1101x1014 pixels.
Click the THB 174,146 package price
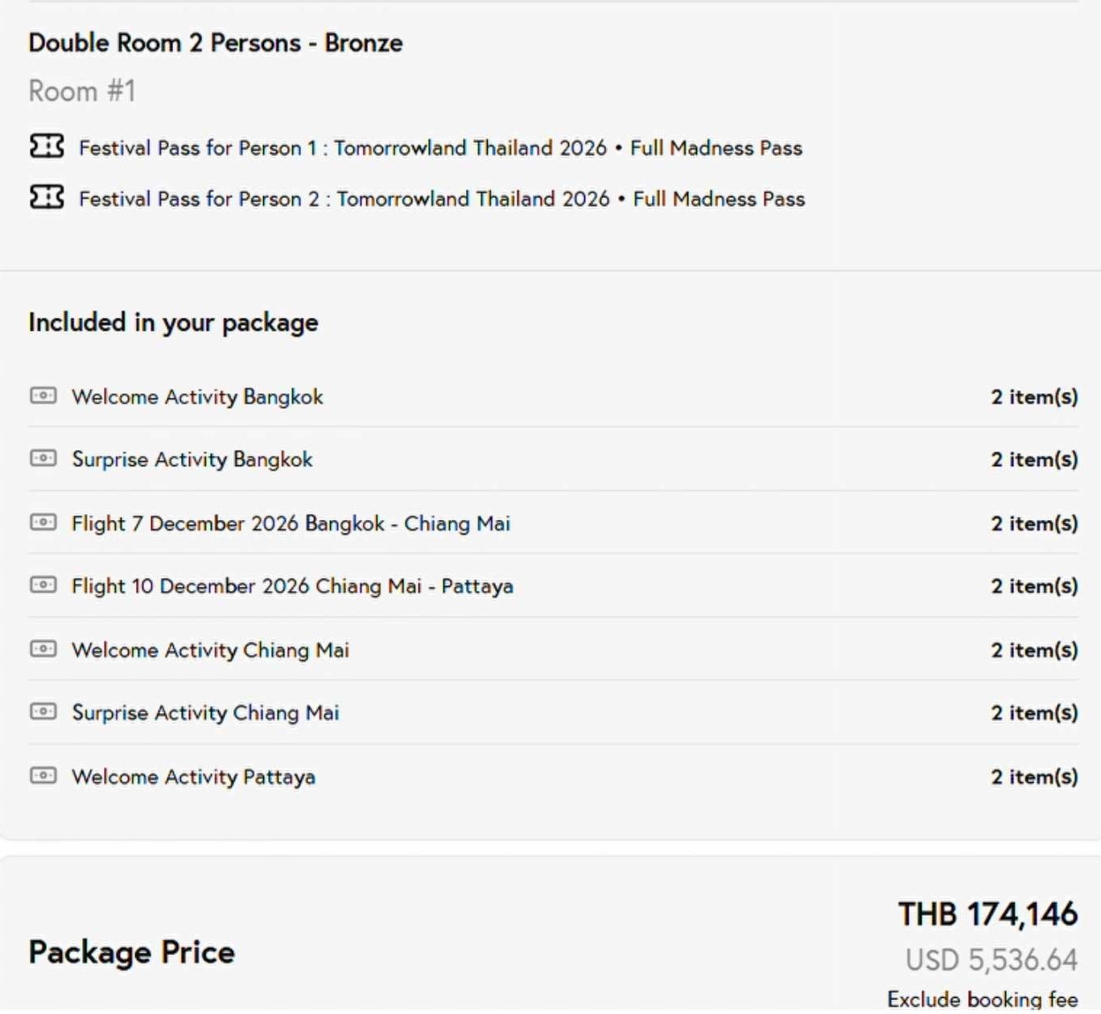pyautogui.click(x=988, y=915)
